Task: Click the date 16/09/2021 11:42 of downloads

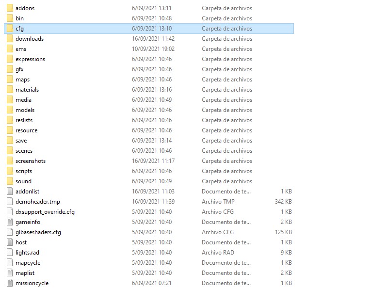Action: pos(153,39)
